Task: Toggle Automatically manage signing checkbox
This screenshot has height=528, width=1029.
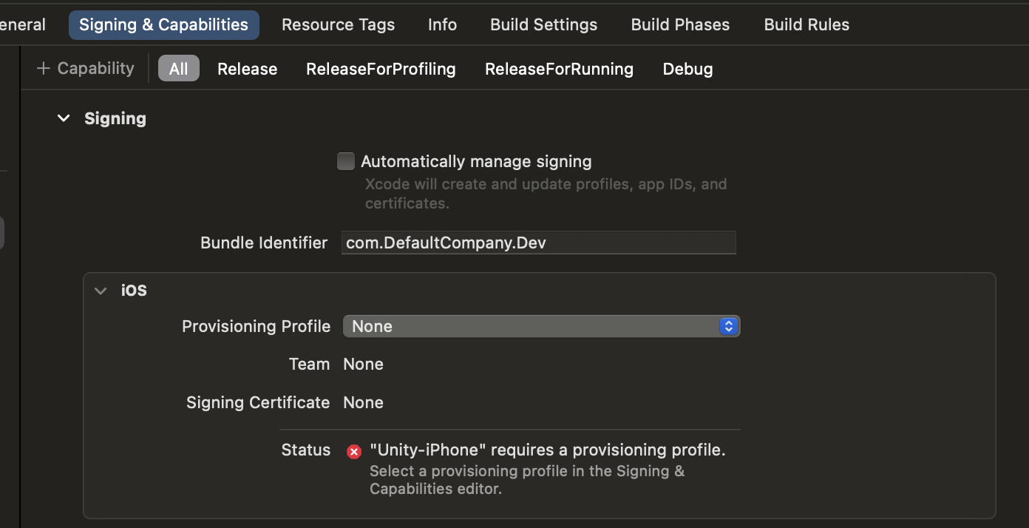Action: 346,161
